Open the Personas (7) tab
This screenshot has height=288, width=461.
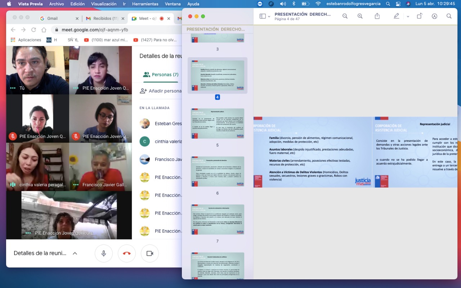[161, 75]
